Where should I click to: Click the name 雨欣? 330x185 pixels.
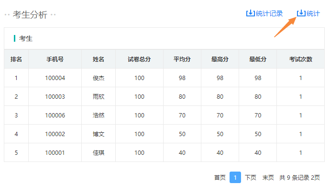point(99,97)
